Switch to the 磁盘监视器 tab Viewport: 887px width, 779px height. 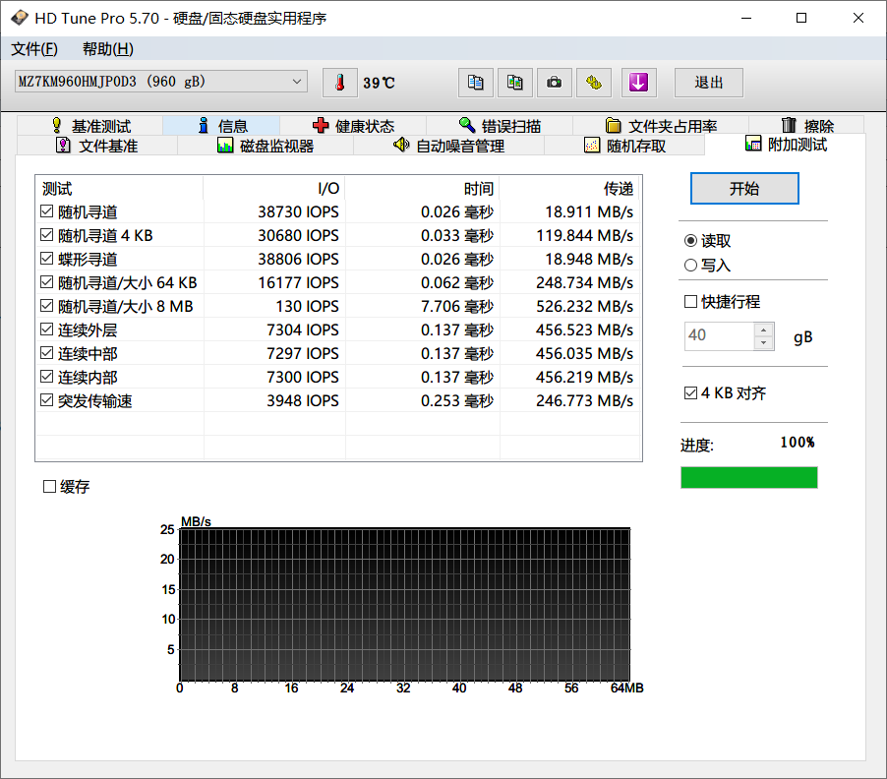266,146
